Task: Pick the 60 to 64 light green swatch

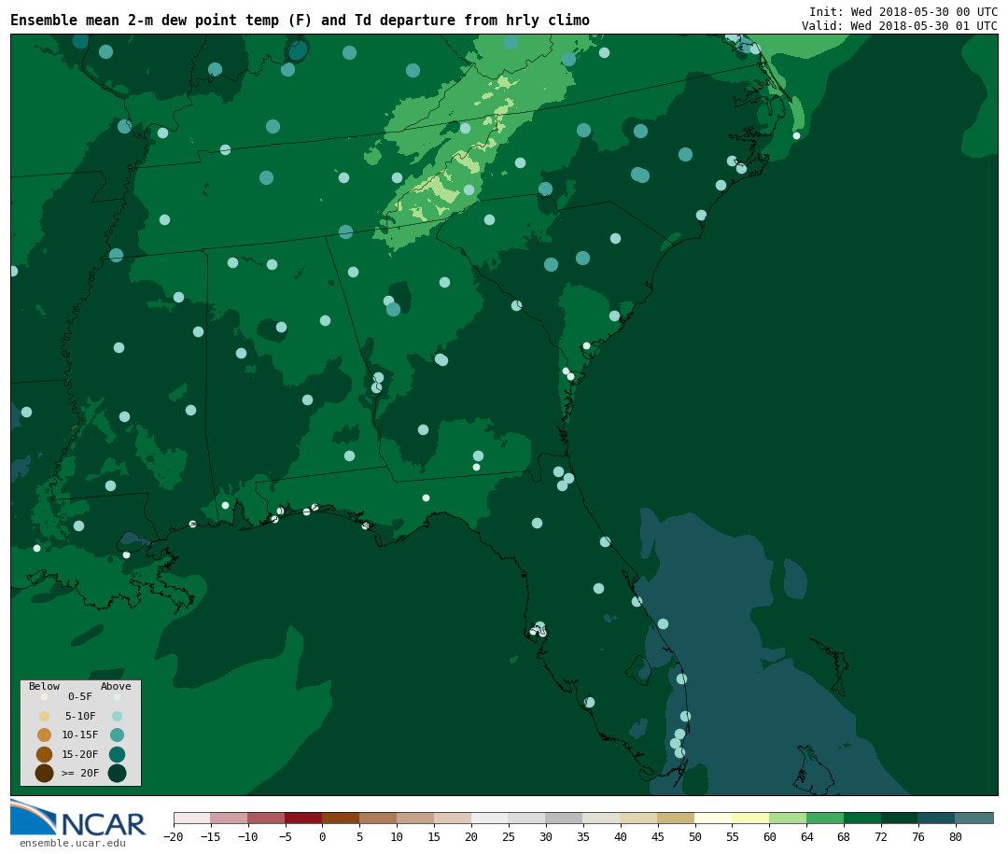Action: (x=789, y=818)
